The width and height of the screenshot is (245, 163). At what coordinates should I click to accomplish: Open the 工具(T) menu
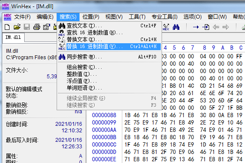click(x=137, y=17)
